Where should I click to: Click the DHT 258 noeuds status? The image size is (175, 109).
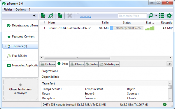(59, 105)
